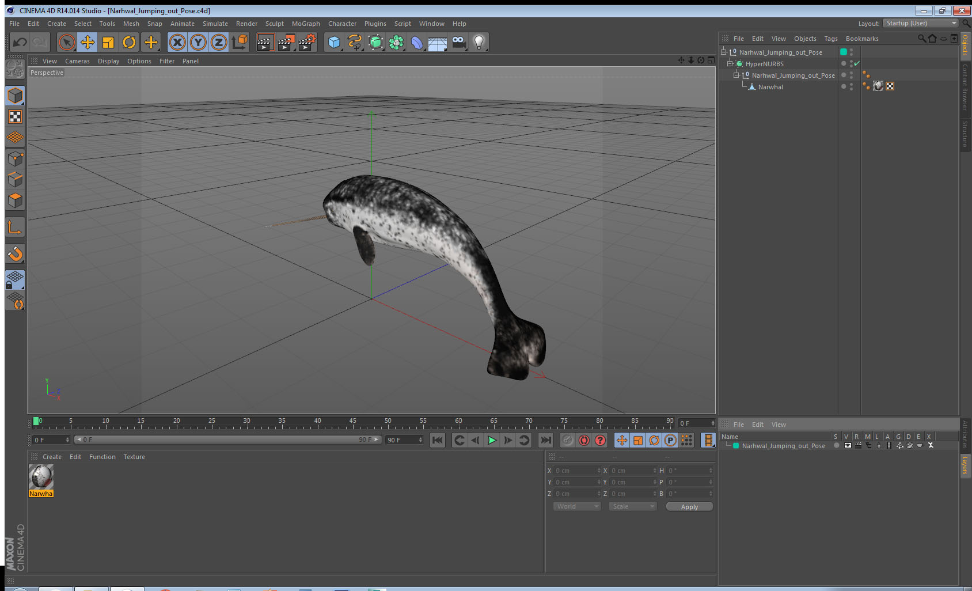
Task: Toggle snapping magnet icon
Action: (15, 253)
